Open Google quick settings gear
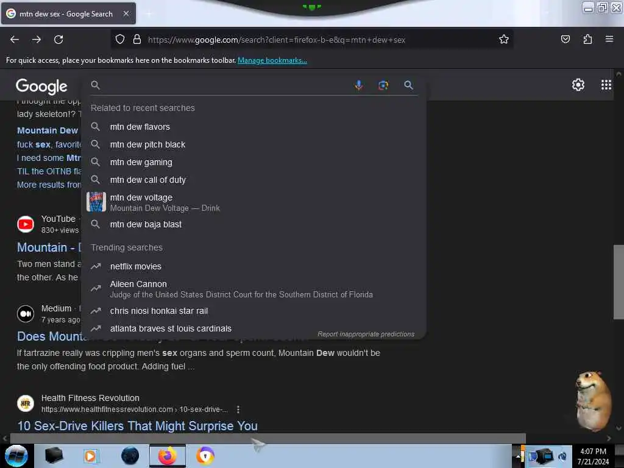This screenshot has width=624, height=468. tap(578, 85)
